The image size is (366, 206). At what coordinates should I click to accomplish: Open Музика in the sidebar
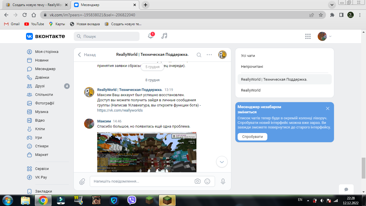41,112
